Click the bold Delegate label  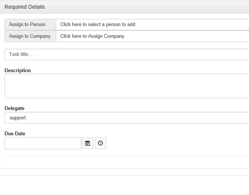tap(14, 108)
